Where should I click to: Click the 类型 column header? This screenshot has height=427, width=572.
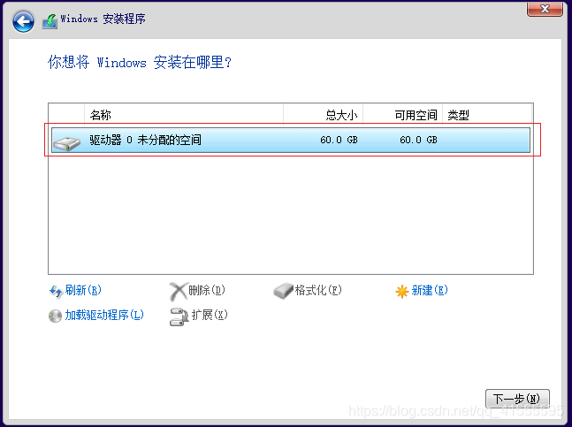(x=487, y=115)
